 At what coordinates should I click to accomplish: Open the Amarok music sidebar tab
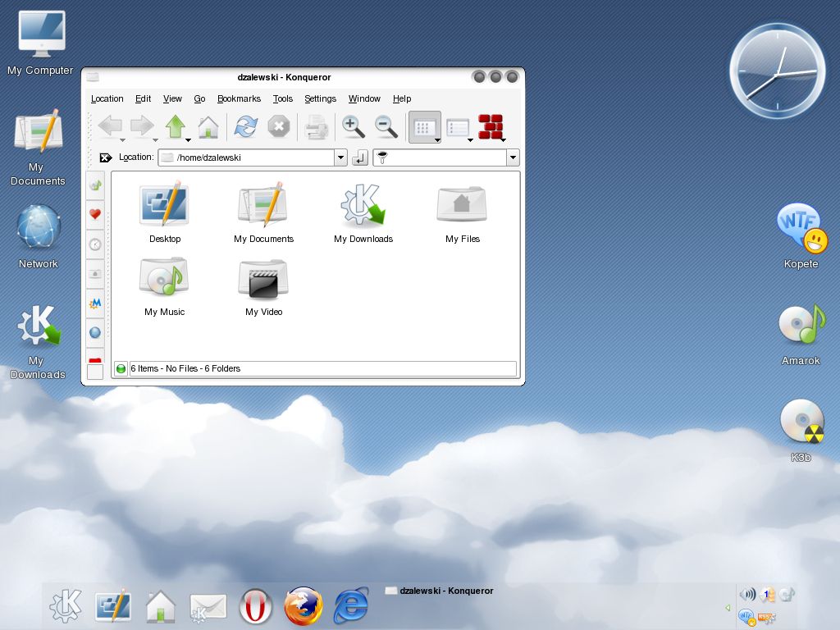(95, 185)
